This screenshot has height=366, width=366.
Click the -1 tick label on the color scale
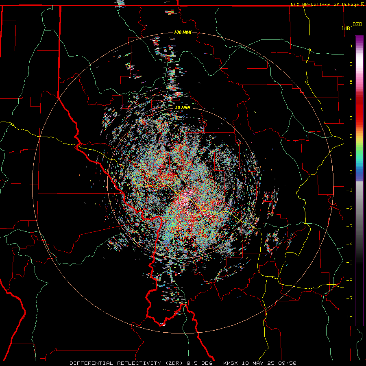tap(349, 190)
